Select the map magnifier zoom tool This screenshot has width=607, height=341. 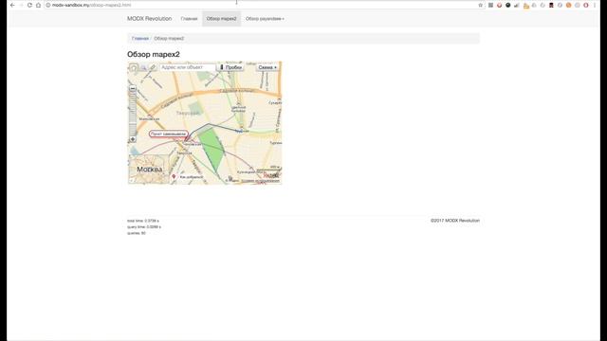click(143, 67)
